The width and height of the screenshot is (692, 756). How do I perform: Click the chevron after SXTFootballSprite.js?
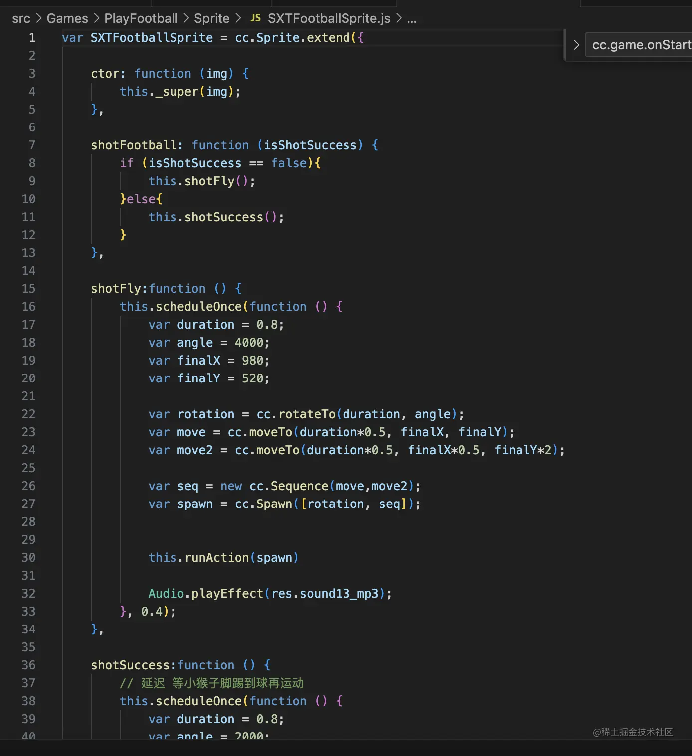click(398, 18)
